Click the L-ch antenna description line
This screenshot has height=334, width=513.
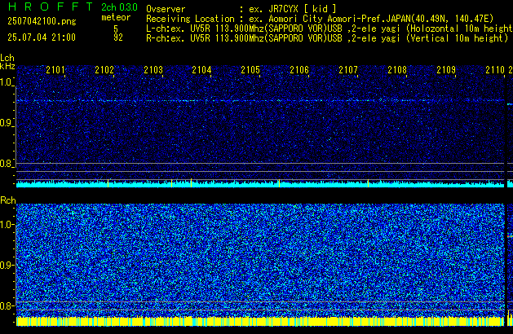329,29
